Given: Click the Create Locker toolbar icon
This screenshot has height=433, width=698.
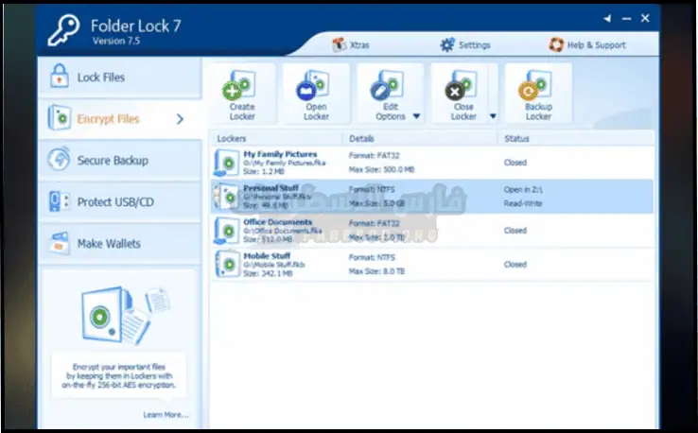Looking at the screenshot, I should [x=242, y=88].
